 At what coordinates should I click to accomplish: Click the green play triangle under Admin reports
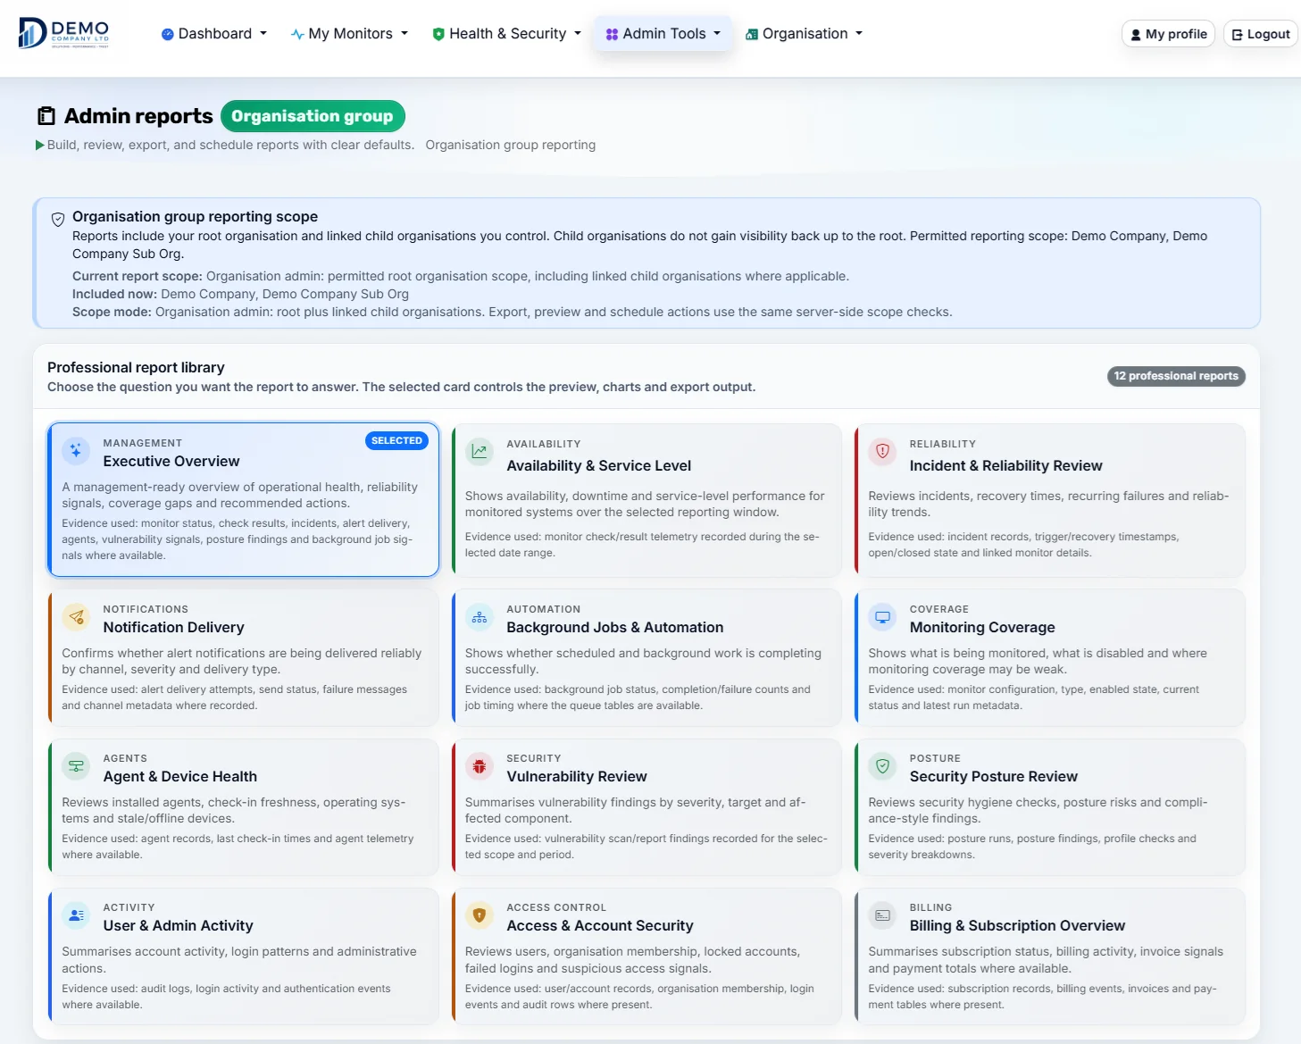pyautogui.click(x=40, y=145)
